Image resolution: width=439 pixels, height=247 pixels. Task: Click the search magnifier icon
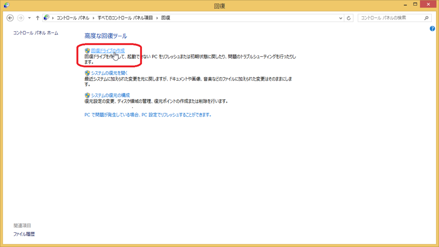point(427,18)
